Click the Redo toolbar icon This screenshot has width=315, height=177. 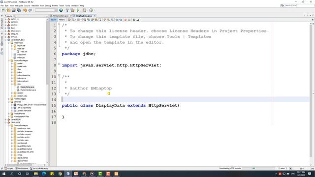(x=30, y=10)
